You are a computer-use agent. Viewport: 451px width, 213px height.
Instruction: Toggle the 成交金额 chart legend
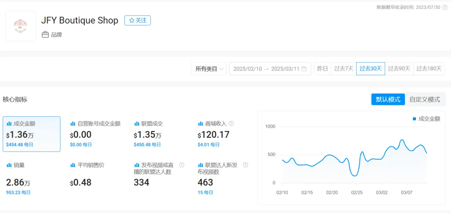pyautogui.click(x=426, y=119)
